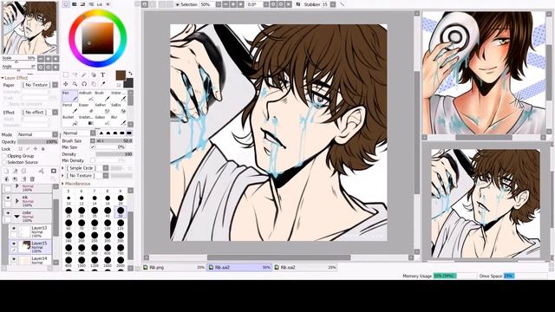
Task: Select the 50 brush size preset
Action: (121, 211)
